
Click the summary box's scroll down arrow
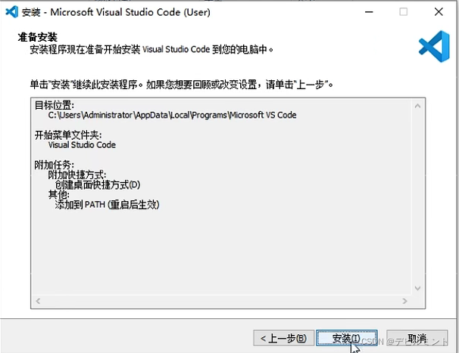(x=418, y=289)
